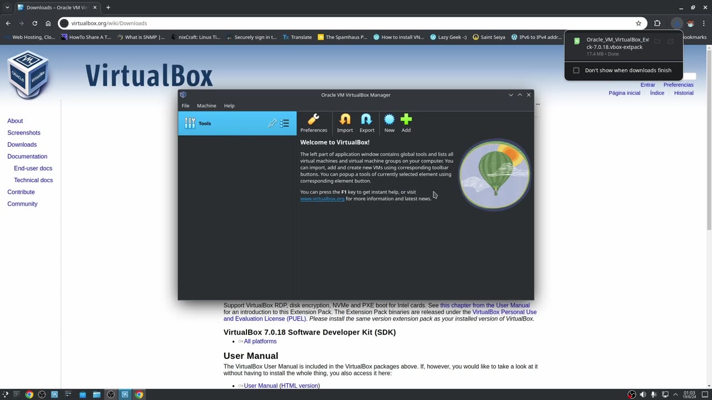712x400 pixels.
Task: Follow the www.virtualbox.org link in welcome text
Action: point(322,198)
